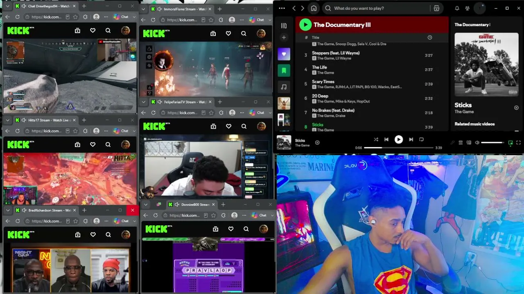Add Sticks to Liked Songs in the player bar

click(317, 143)
